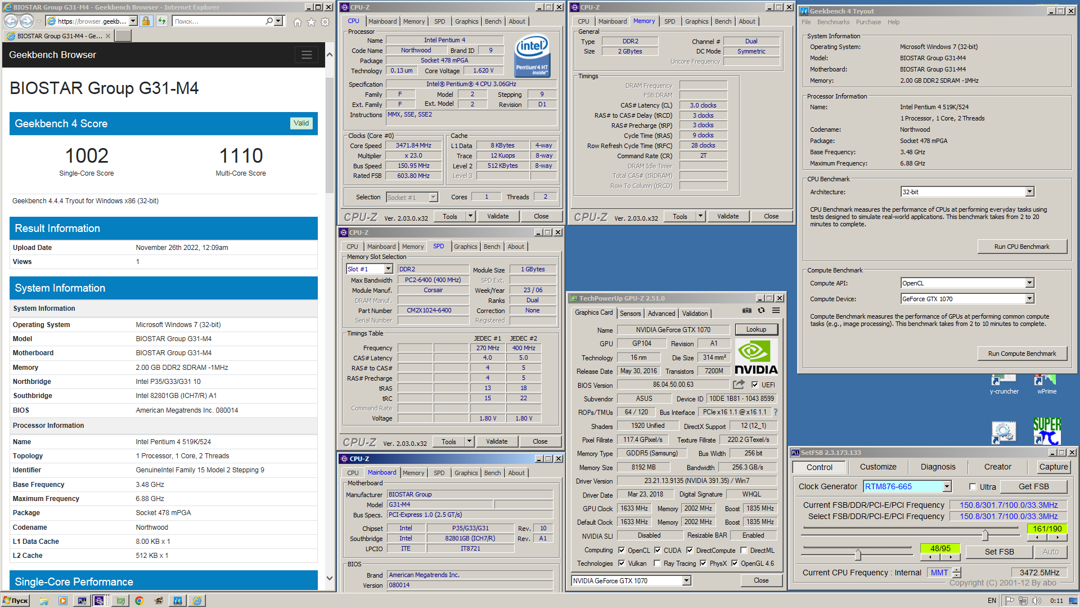The image size is (1080, 608).
Task: Open the Tools dropdown arrow in CPU-Z CPU window
Action: (x=471, y=216)
